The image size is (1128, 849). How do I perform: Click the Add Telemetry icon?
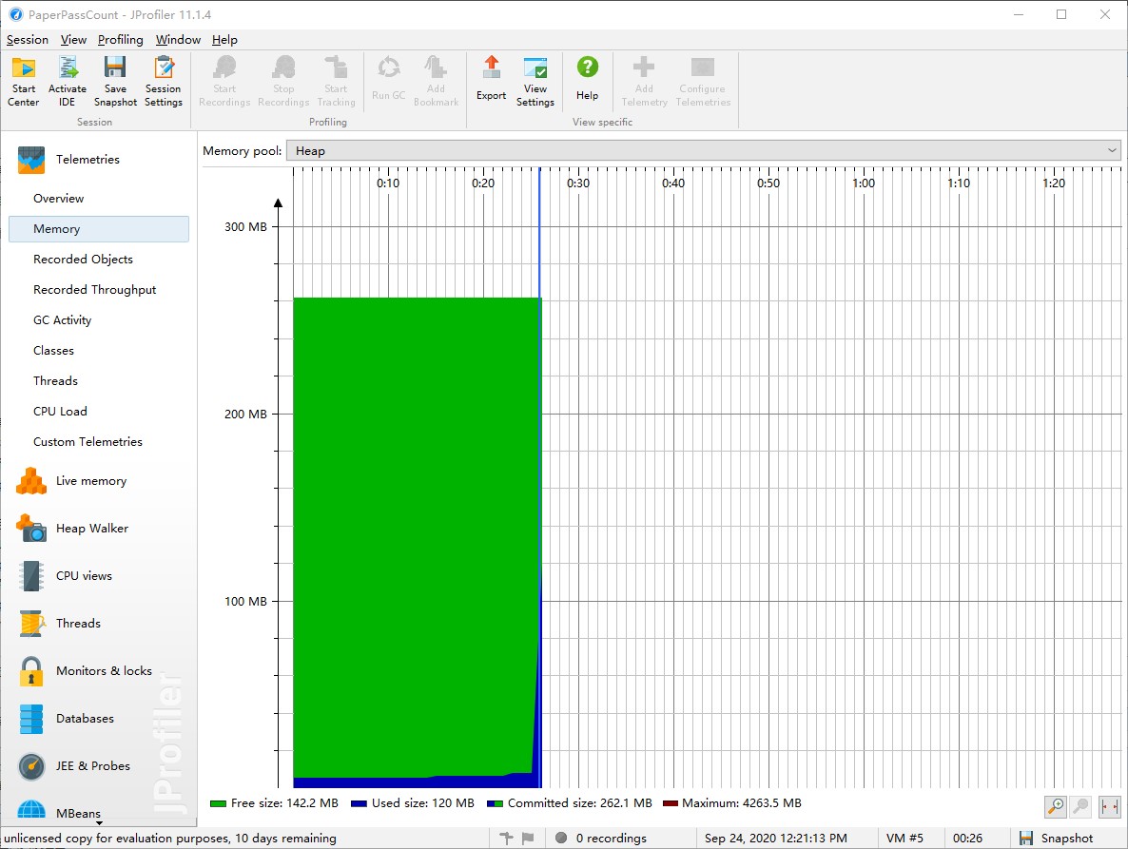[644, 81]
